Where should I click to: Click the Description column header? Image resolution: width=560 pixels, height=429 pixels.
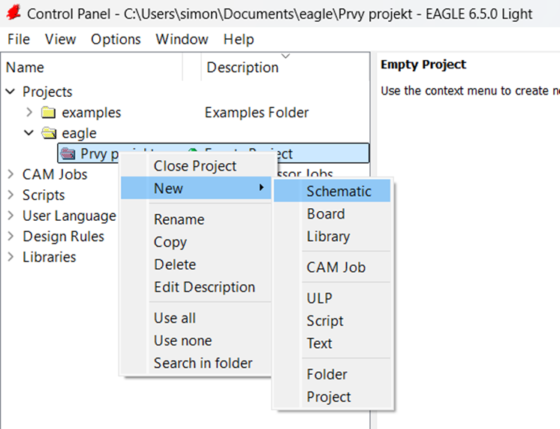[285, 67]
